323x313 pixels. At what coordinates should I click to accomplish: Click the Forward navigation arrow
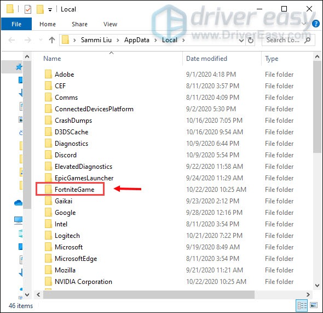[x=27, y=40]
